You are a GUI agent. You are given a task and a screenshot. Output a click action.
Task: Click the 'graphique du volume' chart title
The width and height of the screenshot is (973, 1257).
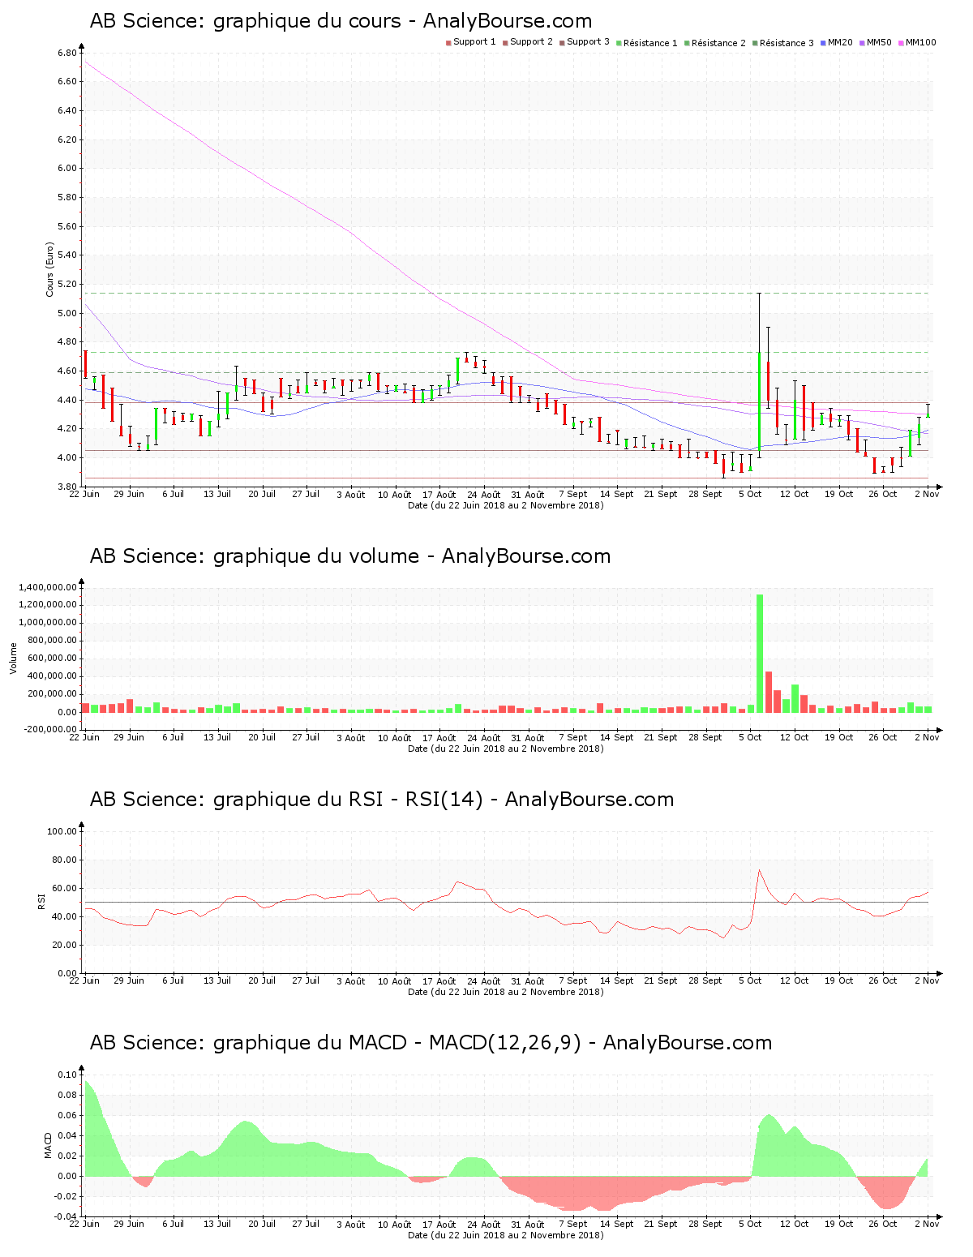click(350, 556)
